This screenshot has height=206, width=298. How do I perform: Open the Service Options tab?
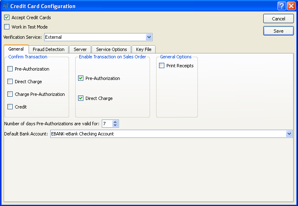point(111,49)
